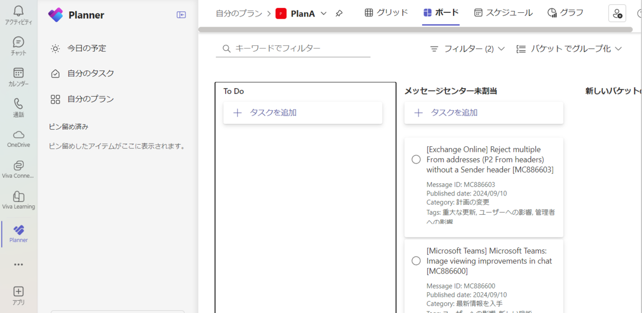Click the red PlanA plan icon
The height and width of the screenshot is (313, 642).
(281, 13)
